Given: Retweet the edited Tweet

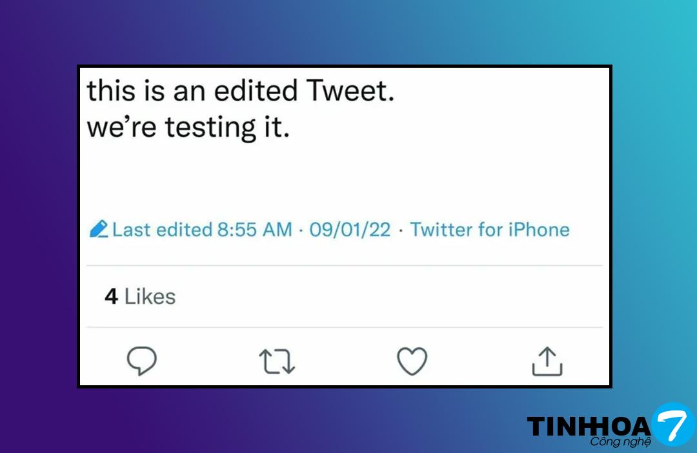Looking at the screenshot, I should point(277,361).
